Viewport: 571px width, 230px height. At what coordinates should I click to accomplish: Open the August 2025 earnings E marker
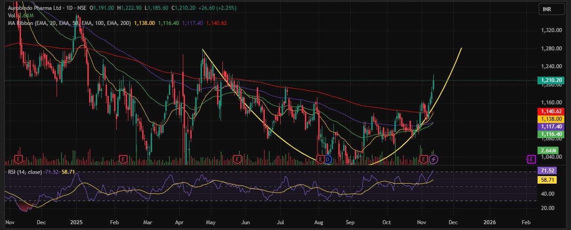[x=320, y=159]
